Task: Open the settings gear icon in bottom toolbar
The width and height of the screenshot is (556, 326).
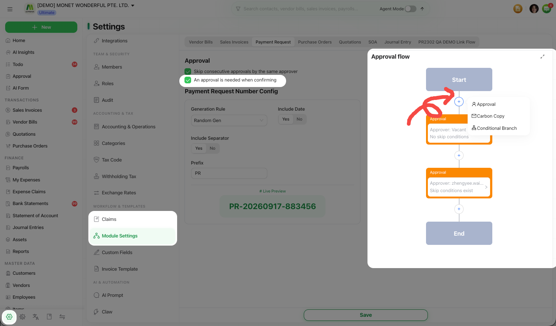Action: (9, 317)
